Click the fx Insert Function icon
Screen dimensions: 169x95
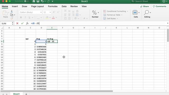pyautogui.click(x=27, y=23)
